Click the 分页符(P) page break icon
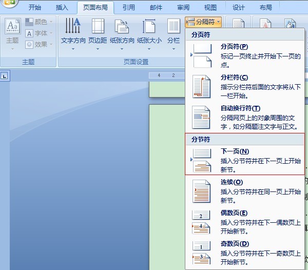Screen dimensions: 308x270 coord(202,56)
